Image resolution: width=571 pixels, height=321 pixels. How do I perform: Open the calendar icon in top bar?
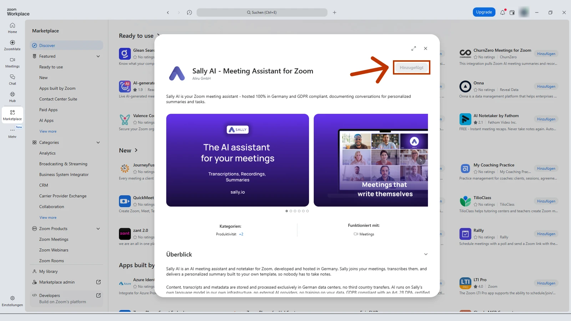[x=512, y=12]
